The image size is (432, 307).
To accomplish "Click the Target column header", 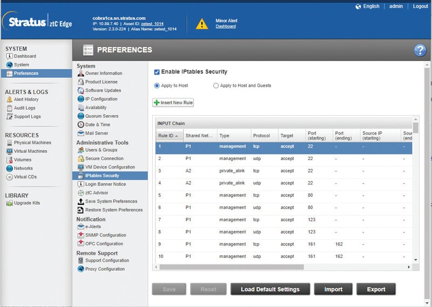I will (x=292, y=136).
